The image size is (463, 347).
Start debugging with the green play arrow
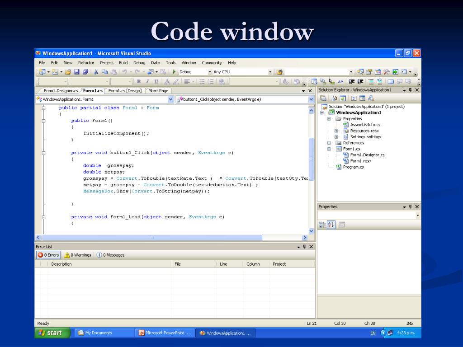[x=174, y=72]
